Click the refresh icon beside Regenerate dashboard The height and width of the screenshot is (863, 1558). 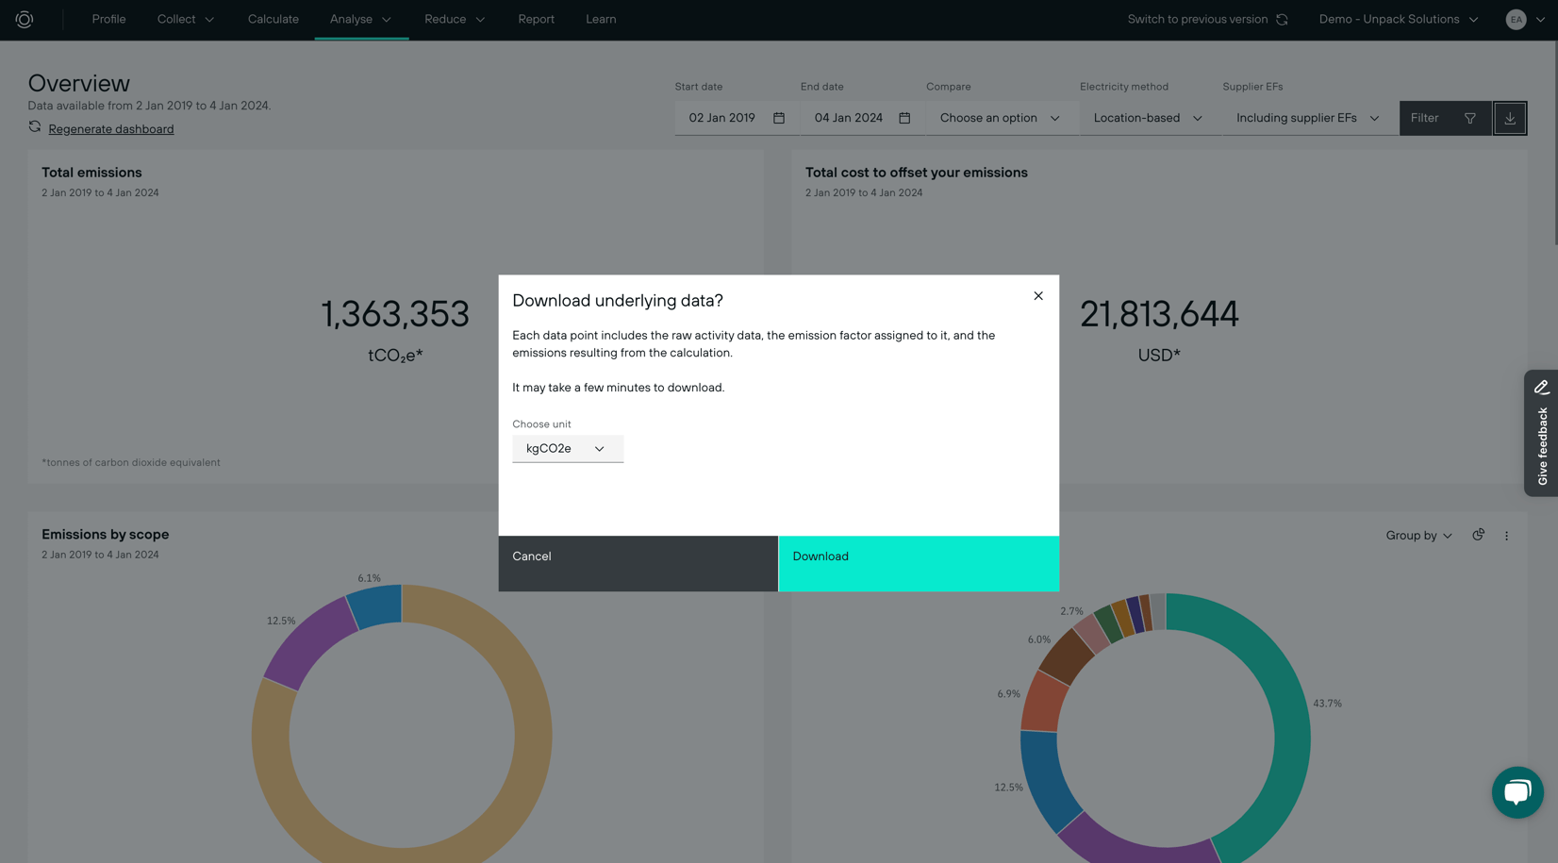tap(34, 126)
